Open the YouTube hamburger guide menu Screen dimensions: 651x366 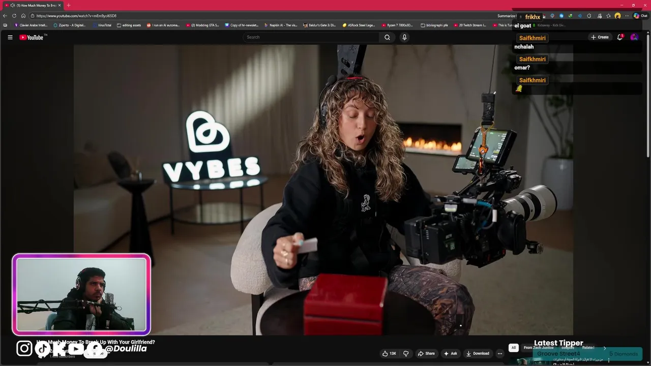[x=10, y=37]
